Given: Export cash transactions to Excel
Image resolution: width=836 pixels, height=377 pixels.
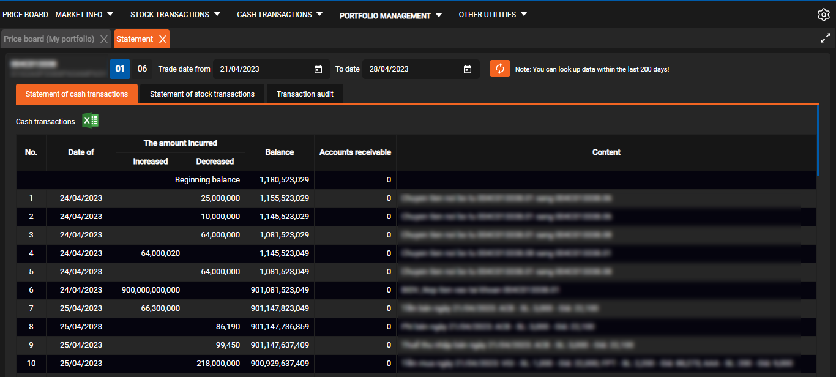Looking at the screenshot, I should pyautogui.click(x=91, y=121).
